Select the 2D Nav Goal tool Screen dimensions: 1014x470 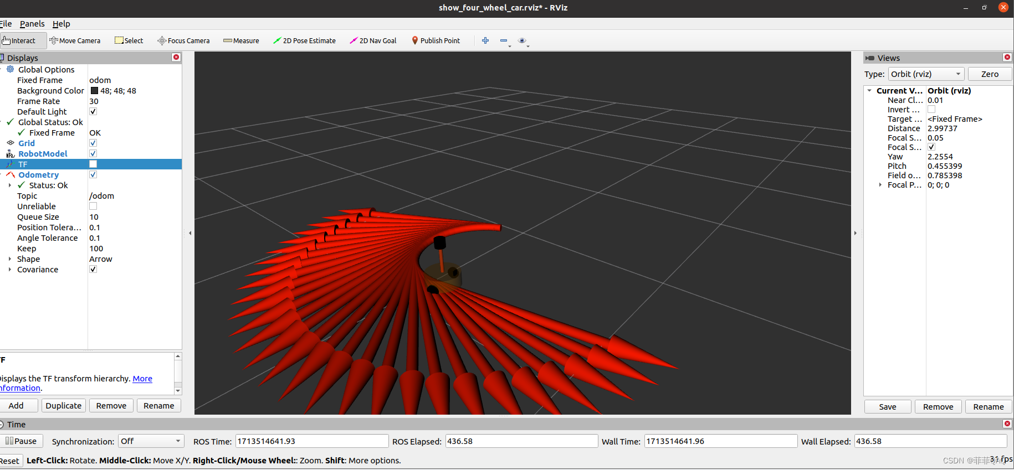(x=373, y=40)
